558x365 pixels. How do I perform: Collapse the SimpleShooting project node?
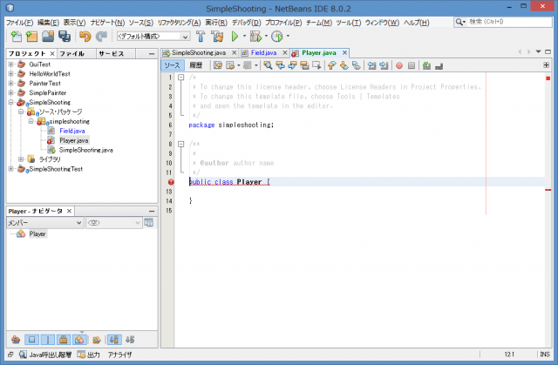point(10,102)
